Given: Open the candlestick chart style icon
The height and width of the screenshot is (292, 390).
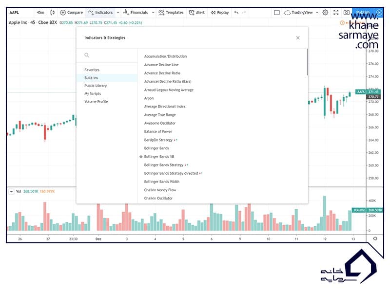Looking at the screenshot, I should (52, 13).
